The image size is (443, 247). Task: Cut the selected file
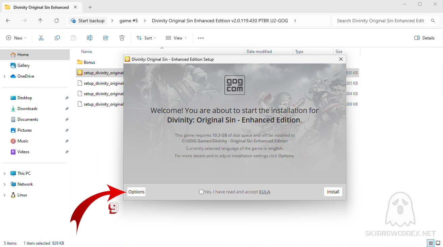41,38
